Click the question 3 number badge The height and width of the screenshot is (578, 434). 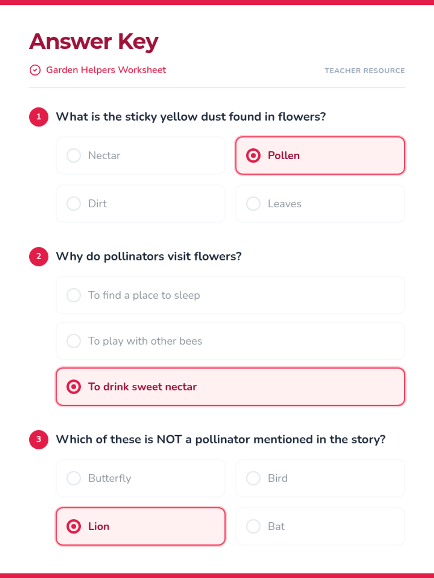coord(39,439)
